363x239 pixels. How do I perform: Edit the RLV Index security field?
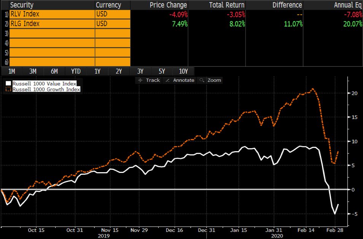[x=52, y=14]
